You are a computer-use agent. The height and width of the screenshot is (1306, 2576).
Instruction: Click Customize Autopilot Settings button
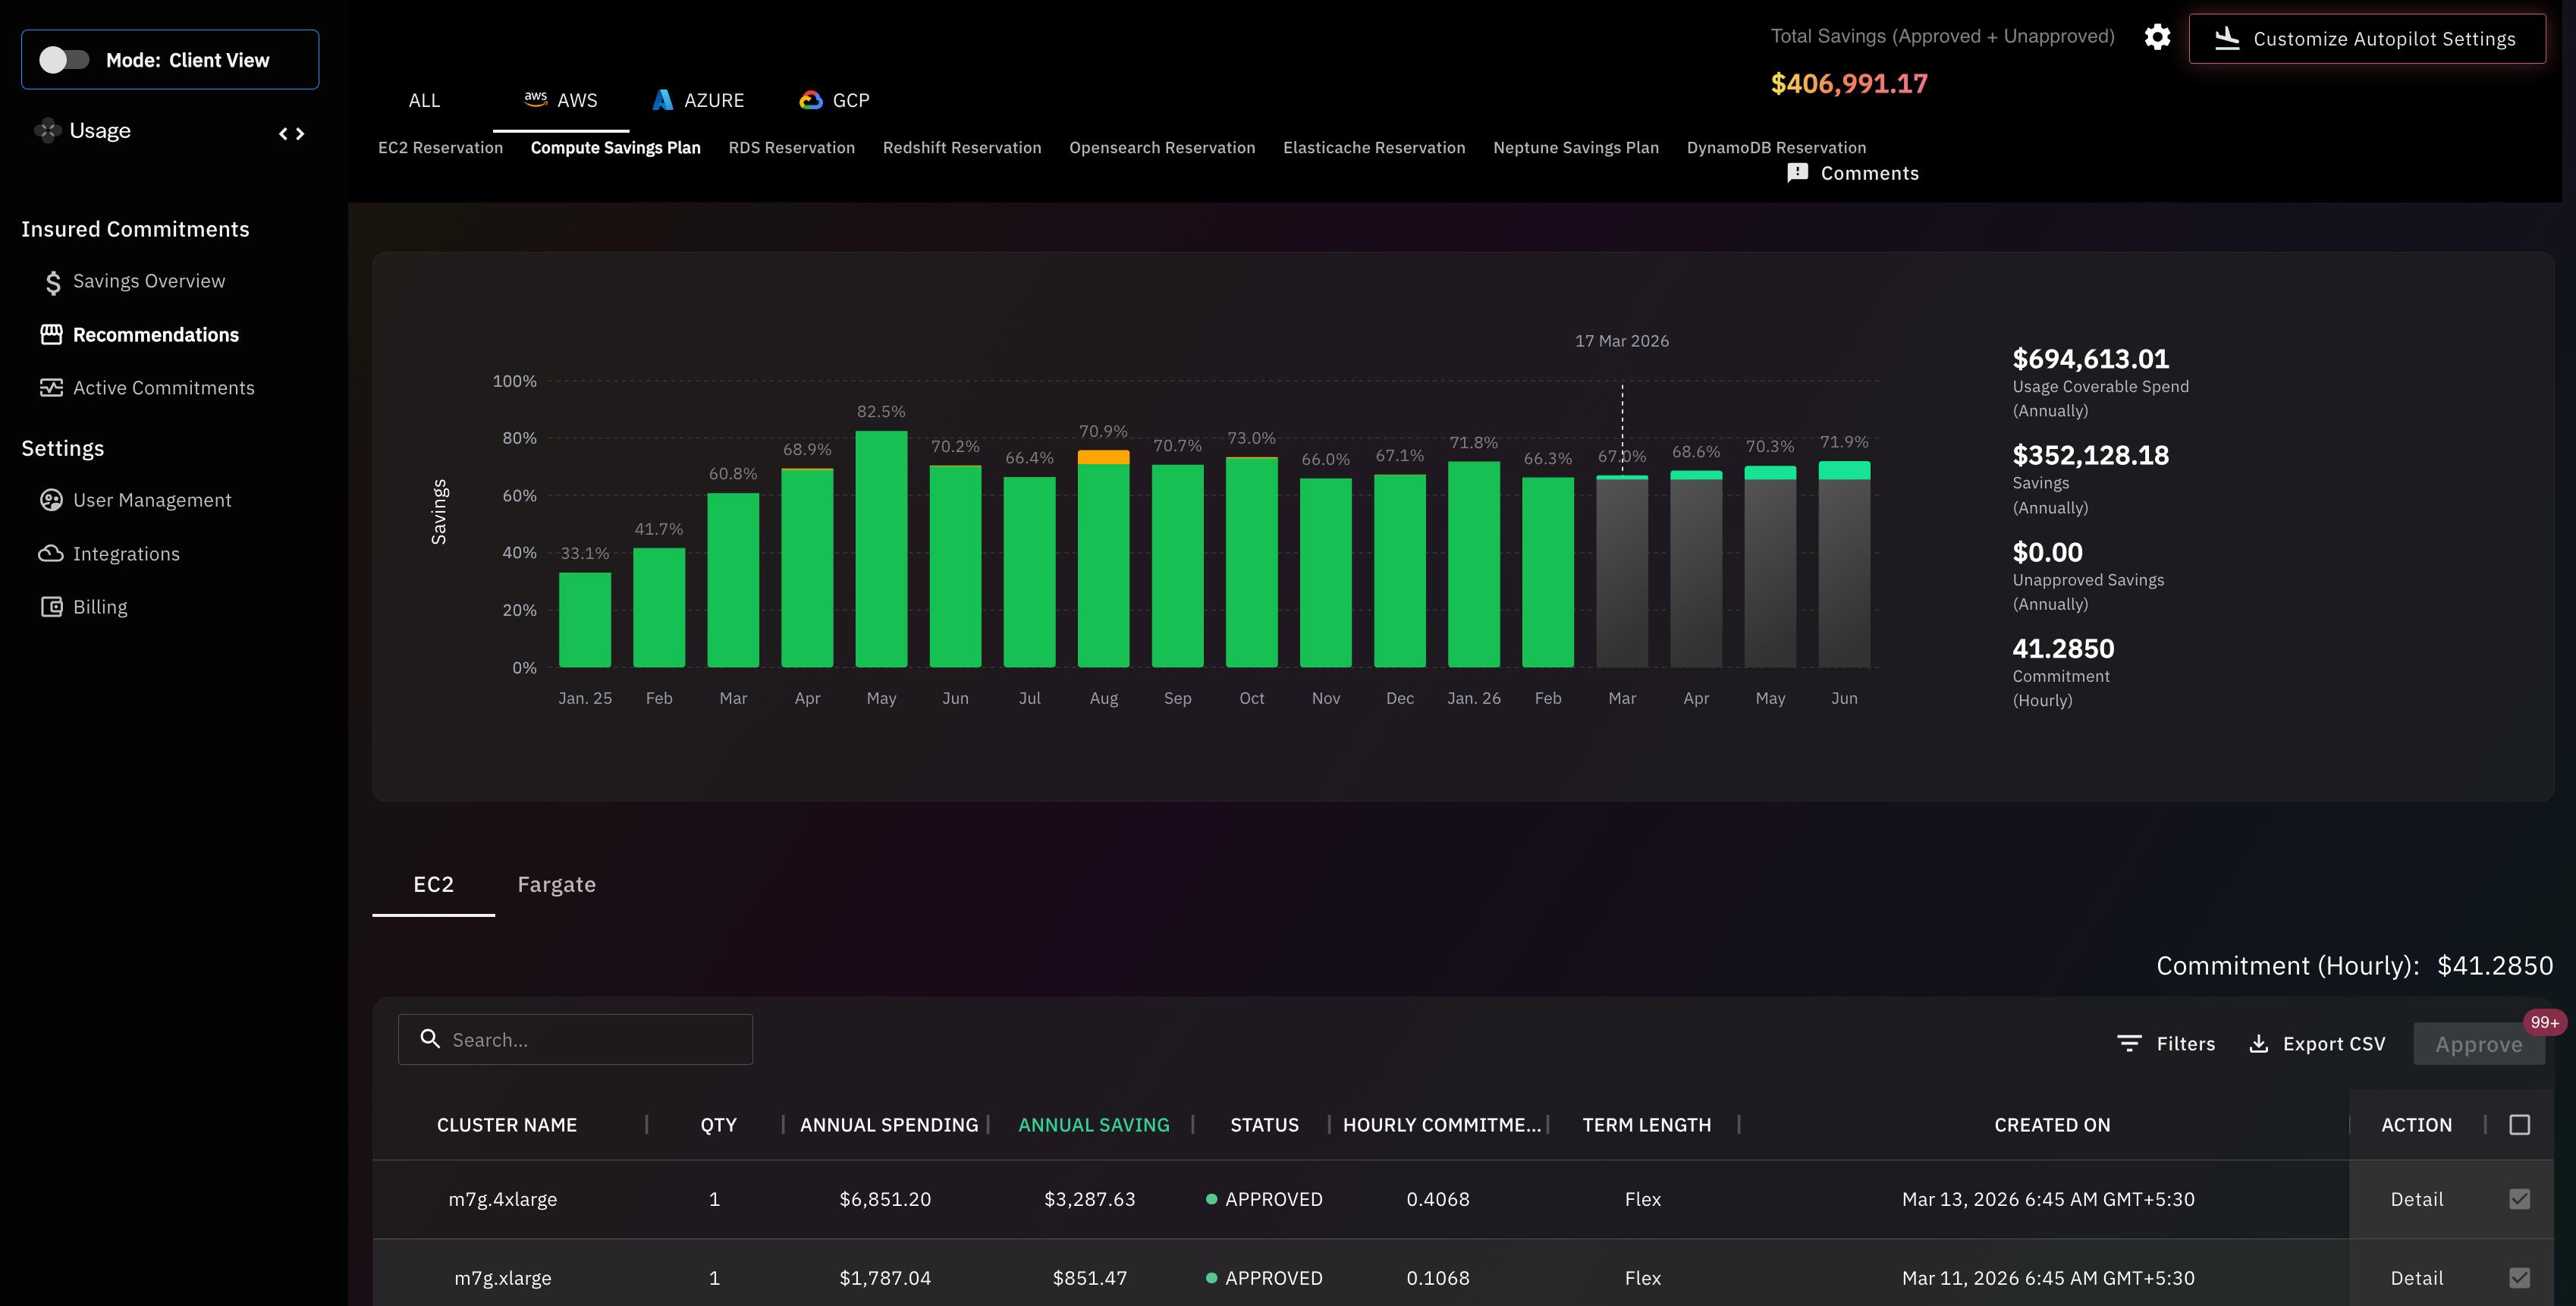(x=2366, y=39)
